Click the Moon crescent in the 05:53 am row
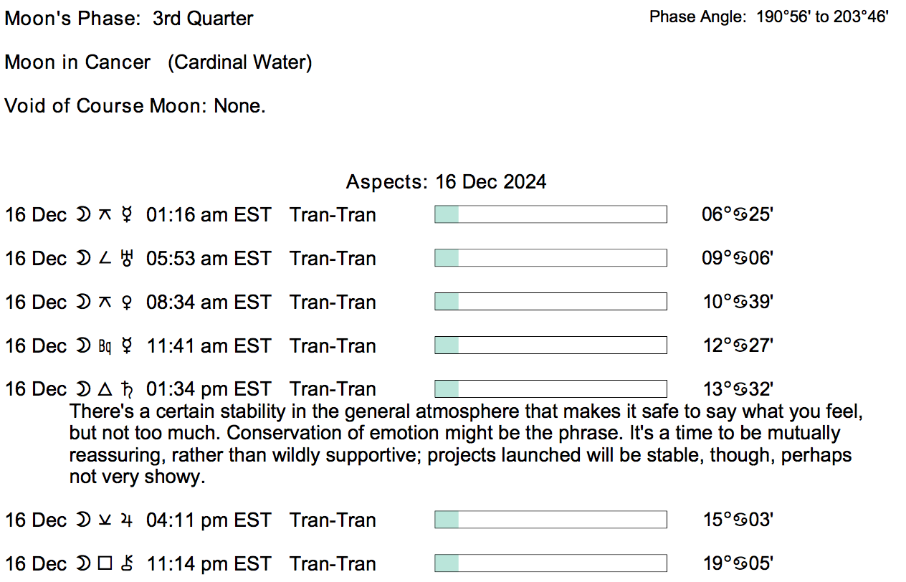Screen dimensions: 906x582 pos(82,259)
